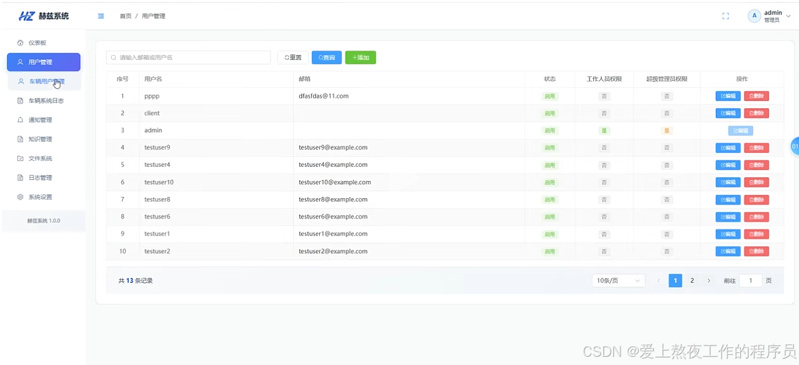Click admin's orange 是 superadmin tag
This screenshot has height=365, width=799.
(x=666, y=131)
